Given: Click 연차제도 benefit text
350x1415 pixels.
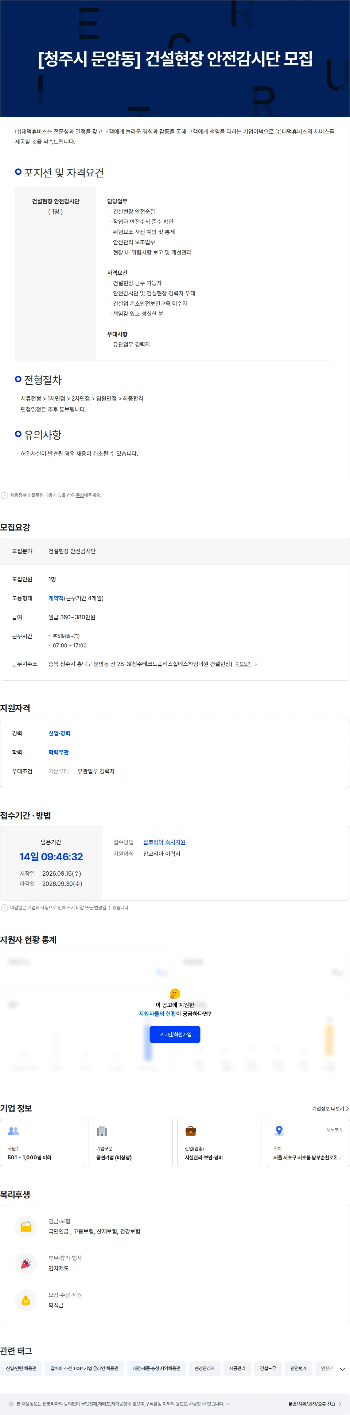Looking at the screenshot, I should tap(59, 1268).
